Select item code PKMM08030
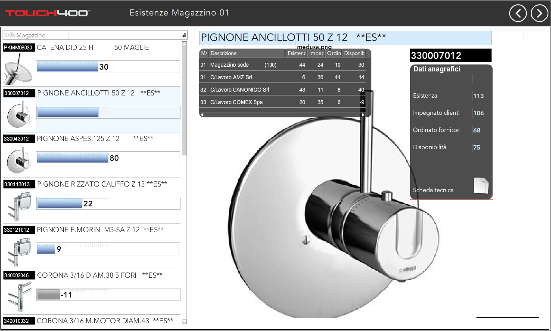This screenshot has width=551, height=331. click(19, 48)
